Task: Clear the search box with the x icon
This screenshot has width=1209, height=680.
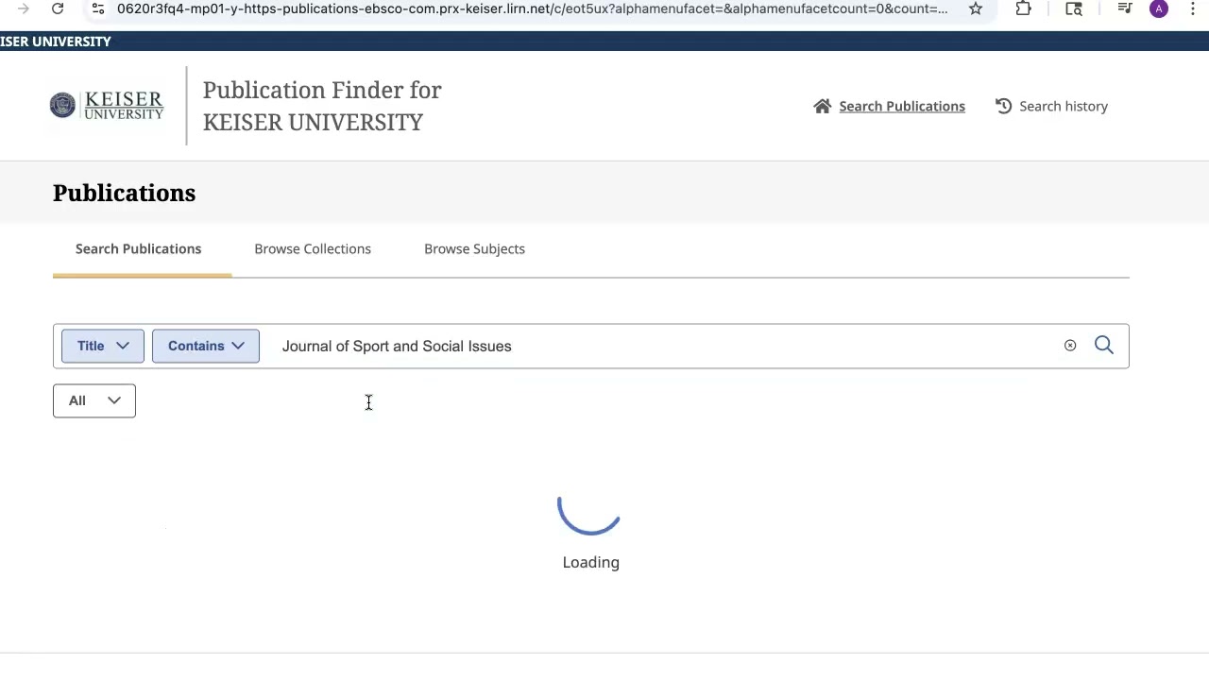Action: 1070,346
